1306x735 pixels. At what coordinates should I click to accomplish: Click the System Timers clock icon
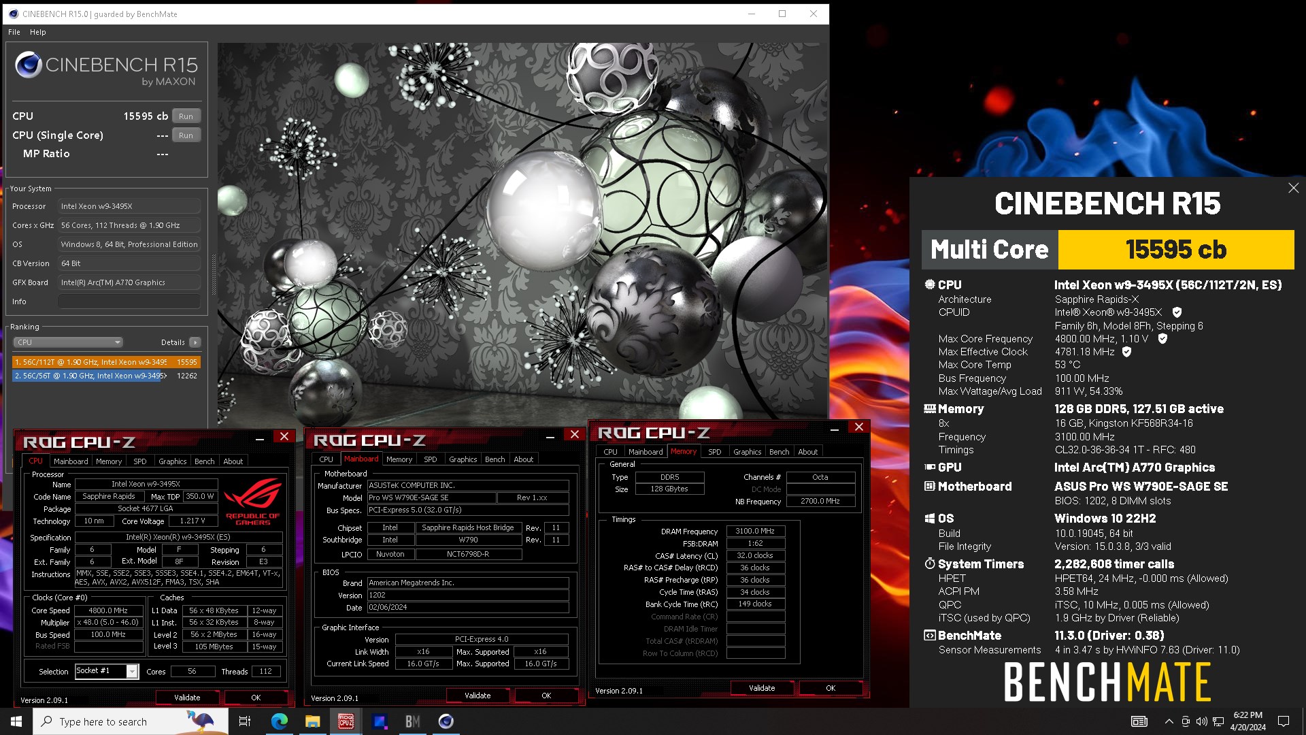click(x=929, y=563)
